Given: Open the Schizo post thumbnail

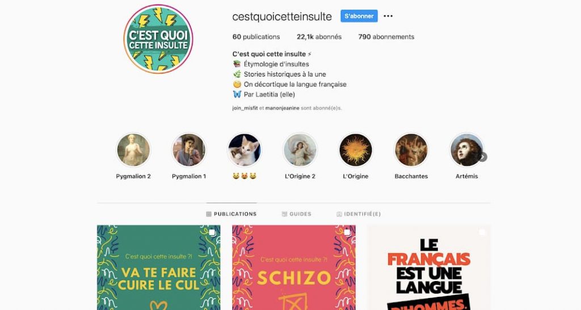Looking at the screenshot, I should click(294, 267).
